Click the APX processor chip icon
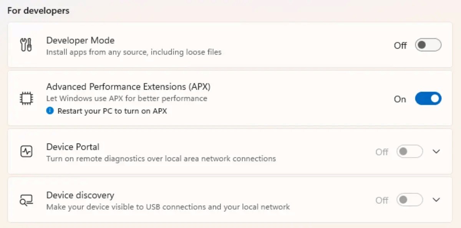This screenshot has width=461, height=228. click(26, 99)
